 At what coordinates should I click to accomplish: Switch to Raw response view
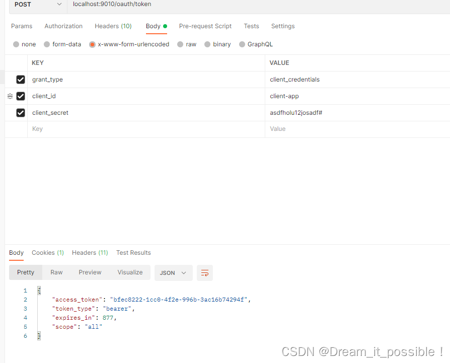tap(56, 272)
